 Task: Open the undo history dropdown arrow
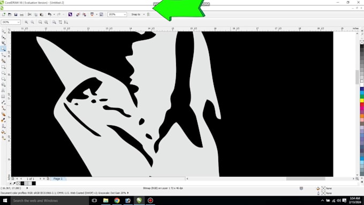[x=54, y=14]
